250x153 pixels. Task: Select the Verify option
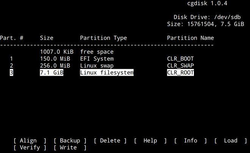[30, 148]
